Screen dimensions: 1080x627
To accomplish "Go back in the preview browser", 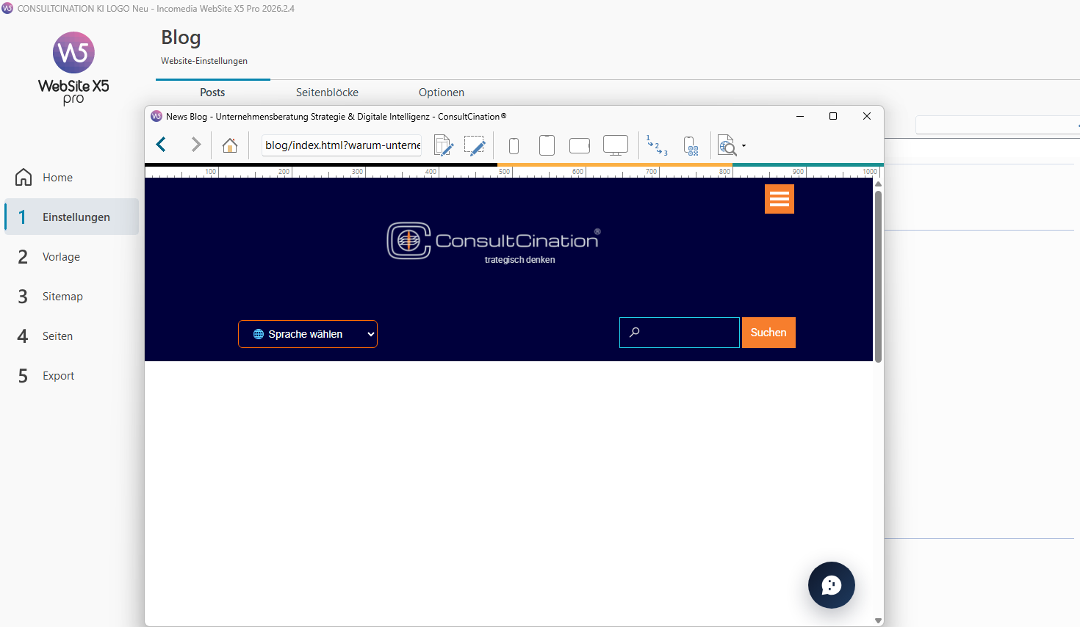I will 162,145.
